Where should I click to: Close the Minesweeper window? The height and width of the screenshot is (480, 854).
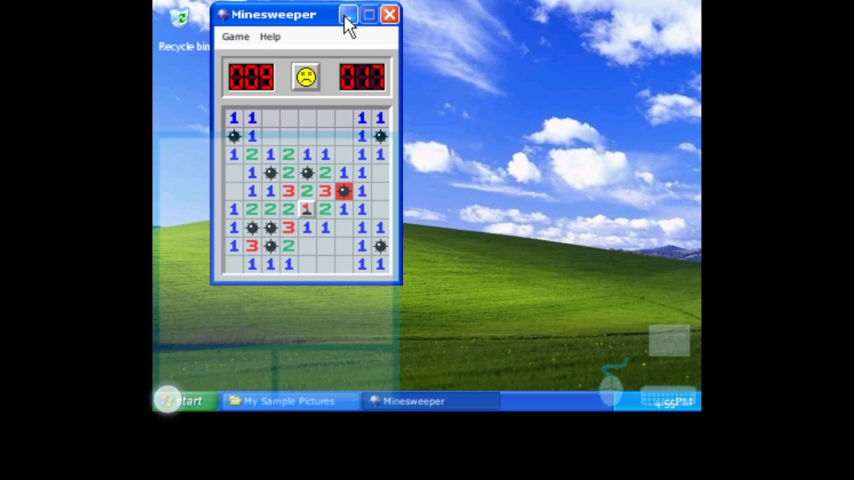pyautogui.click(x=390, y=15)
